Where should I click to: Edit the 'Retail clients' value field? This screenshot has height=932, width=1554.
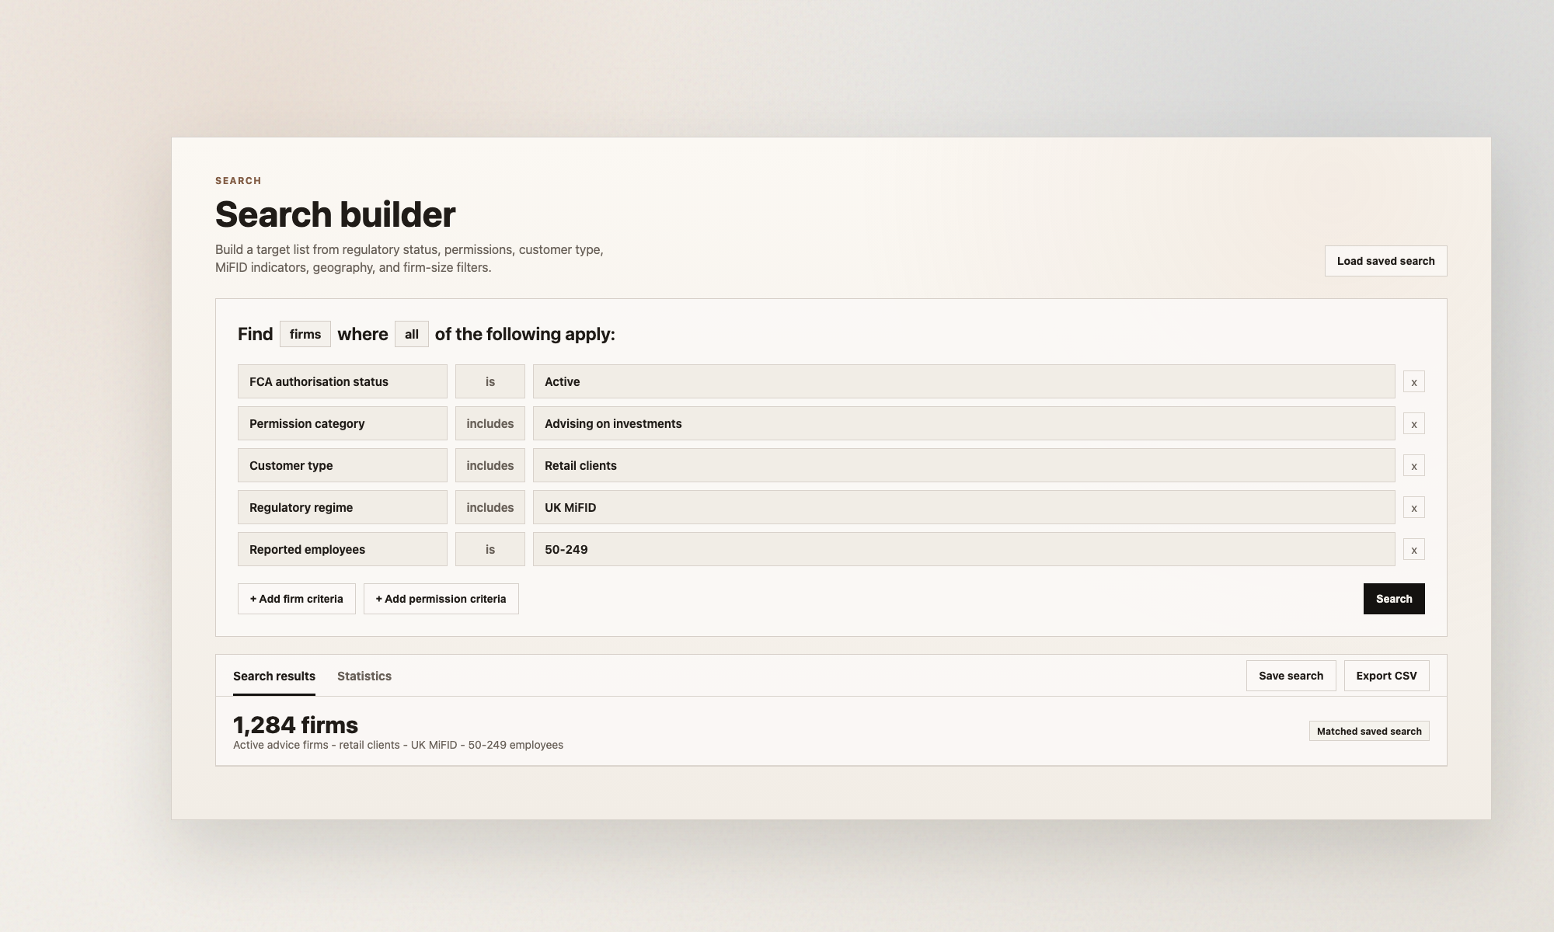tap(963, 465)
